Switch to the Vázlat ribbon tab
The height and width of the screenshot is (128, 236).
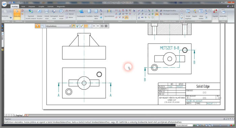[x=23, y=6]
